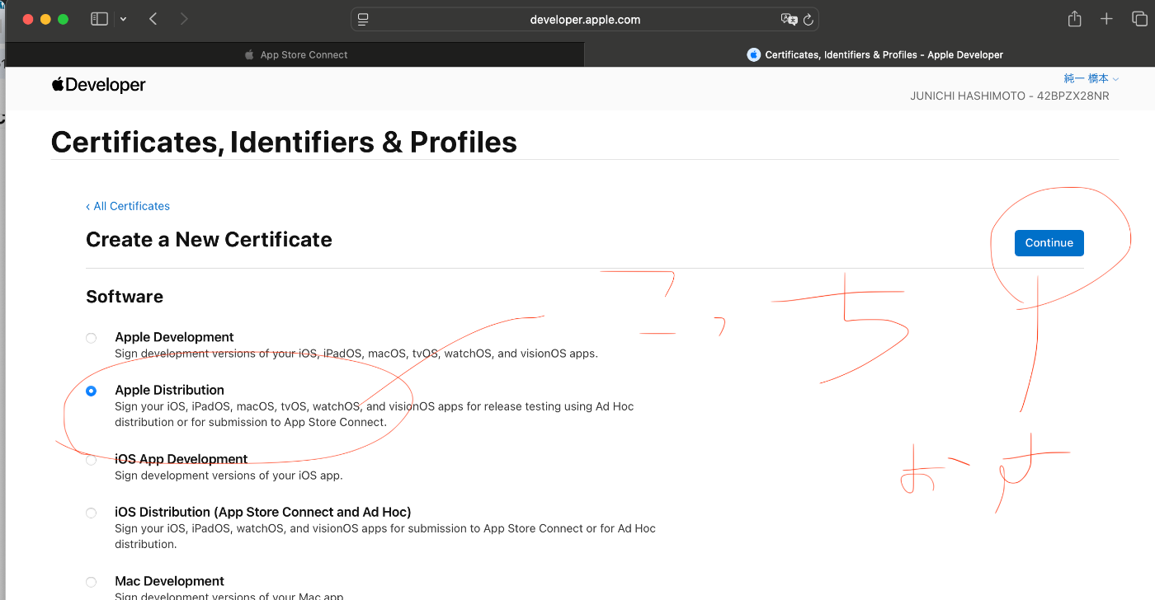Go back via All Certificates link
The width and height of the screenshot is (1155, 600).
[x=128, y=206]
